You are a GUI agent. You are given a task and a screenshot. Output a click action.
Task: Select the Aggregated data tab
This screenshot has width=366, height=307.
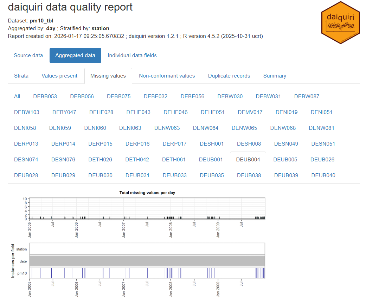[x=75, y=55]
